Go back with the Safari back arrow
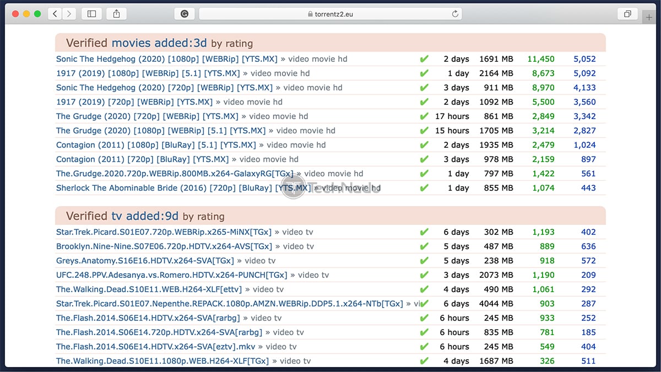Viewport: 661px width, 372px height. point(55,14)
